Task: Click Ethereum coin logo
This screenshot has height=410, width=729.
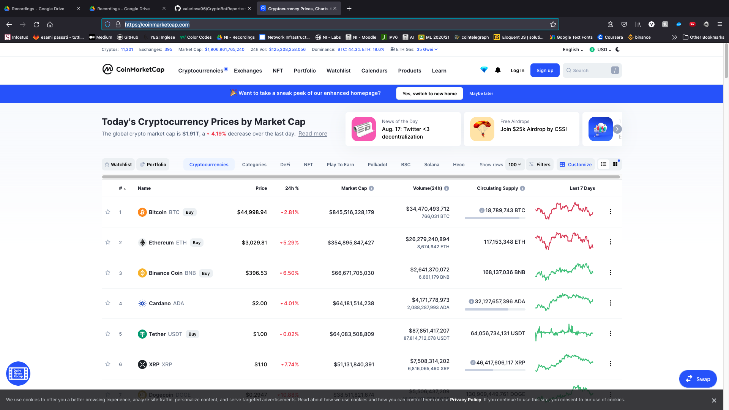Action: coord(142,243)
